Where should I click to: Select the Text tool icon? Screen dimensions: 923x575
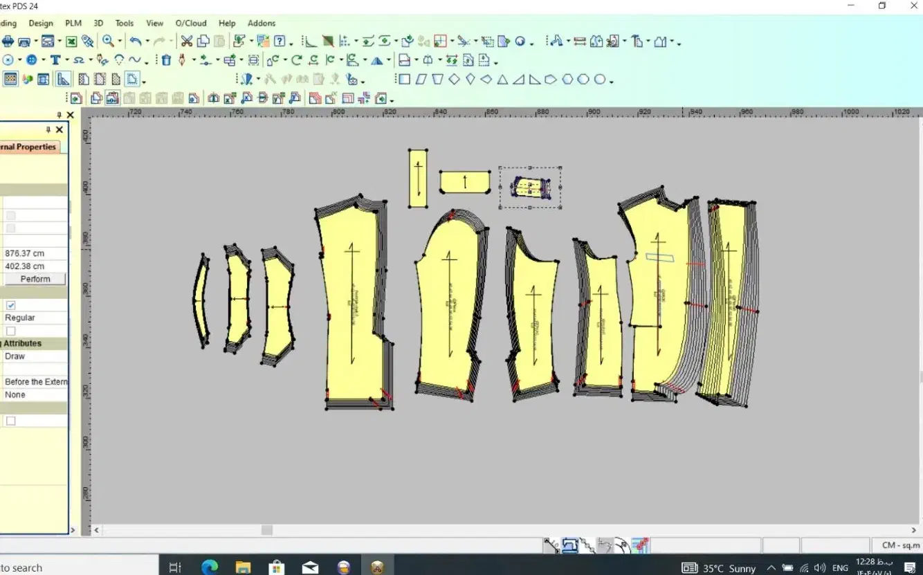click(55, 60)
